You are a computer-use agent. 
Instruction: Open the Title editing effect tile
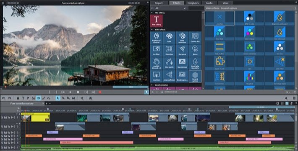point(157,20)
